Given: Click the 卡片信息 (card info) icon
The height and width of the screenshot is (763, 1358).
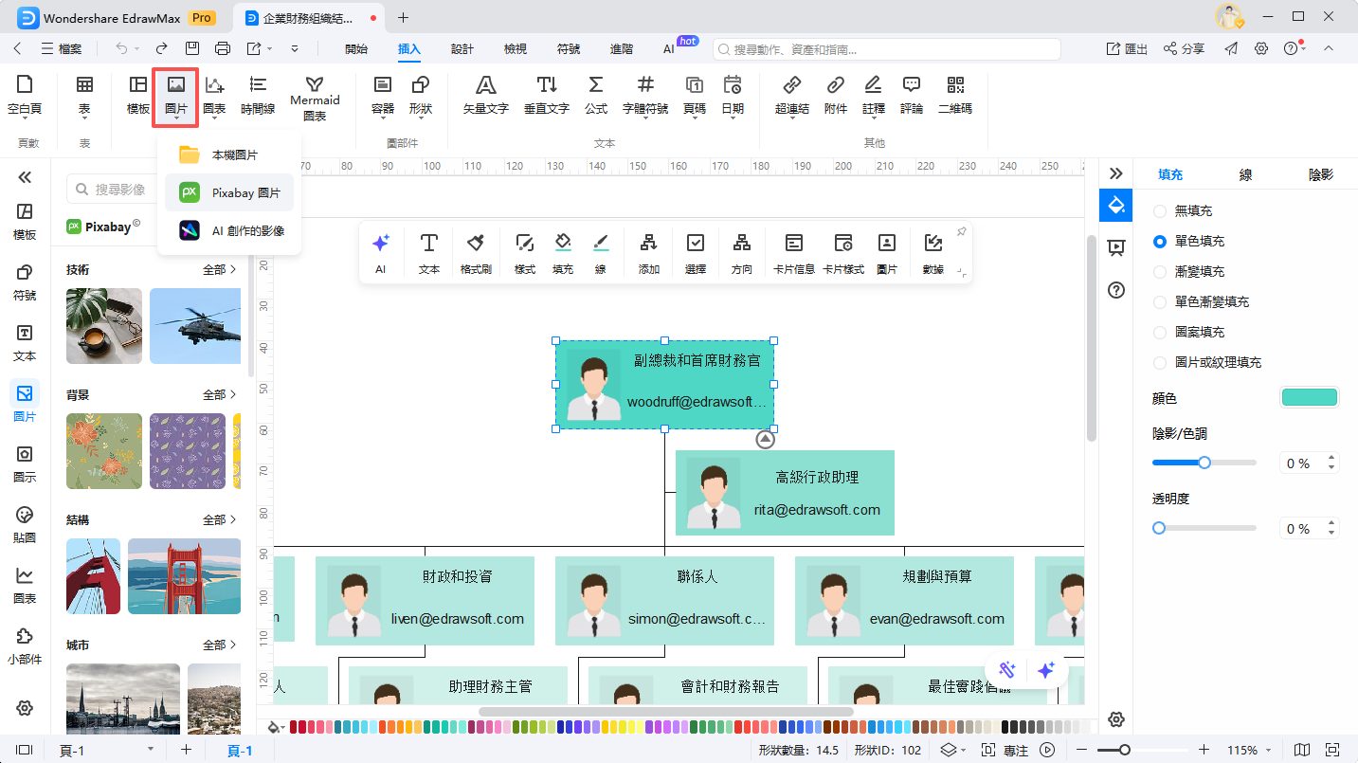Looking at the screenshot, I should tap(796, 251).
